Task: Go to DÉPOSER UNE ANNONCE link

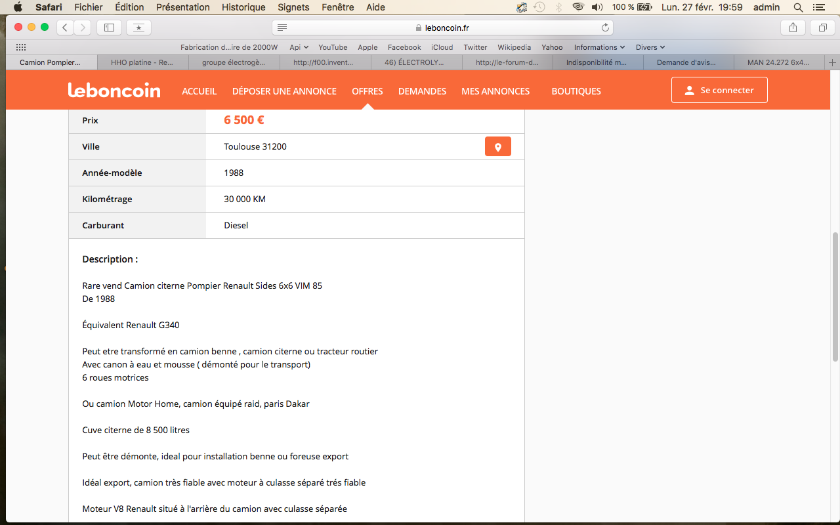Action: (284, 91)
